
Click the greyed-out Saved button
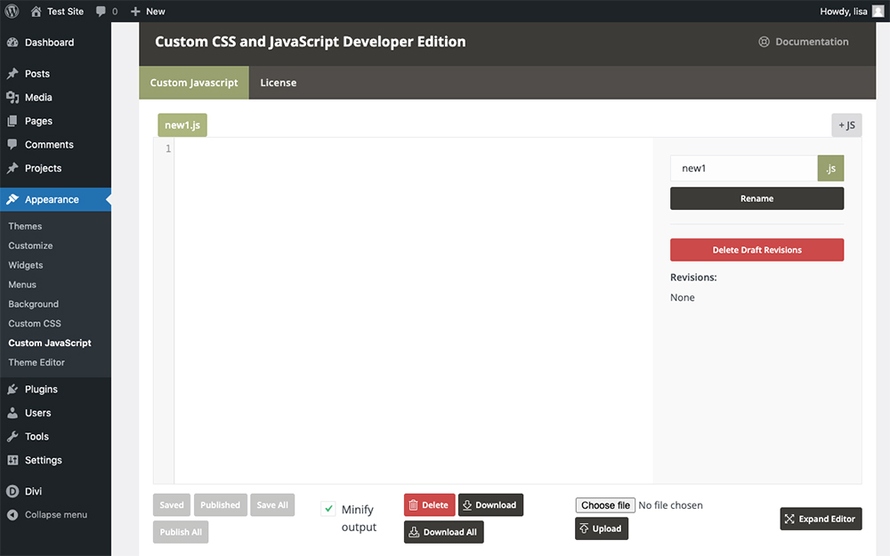[172, 505]
